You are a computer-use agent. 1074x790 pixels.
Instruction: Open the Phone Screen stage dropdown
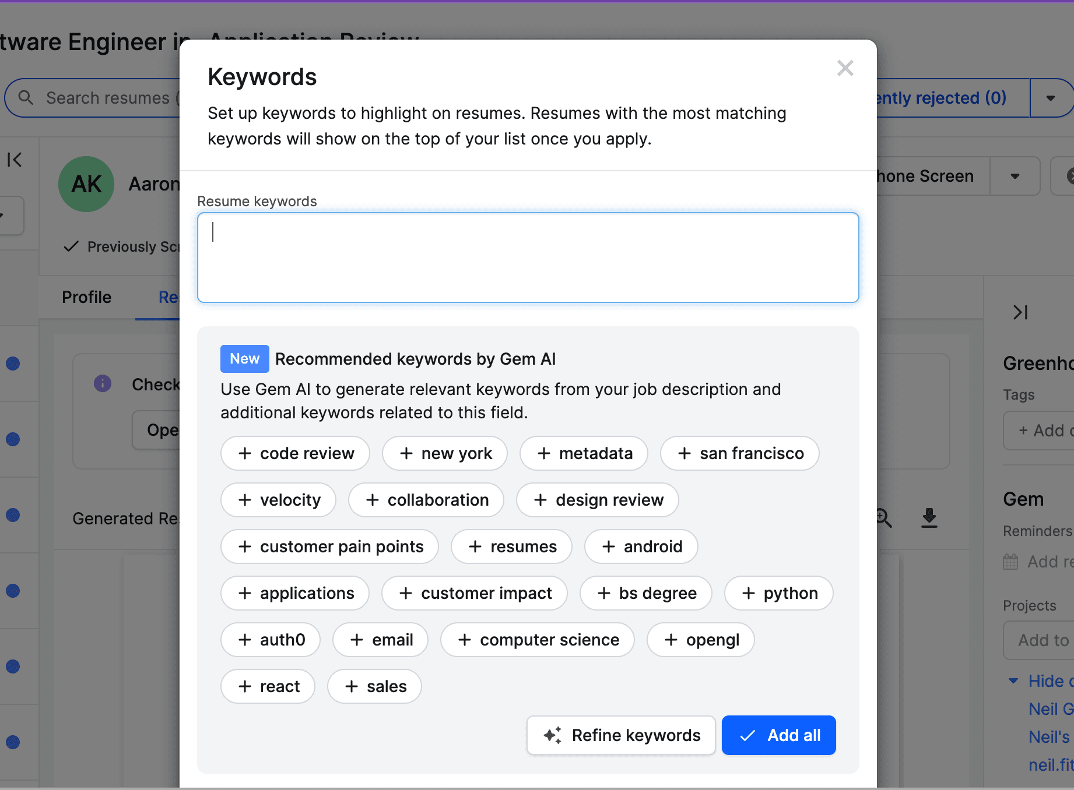coord(1015,176)
